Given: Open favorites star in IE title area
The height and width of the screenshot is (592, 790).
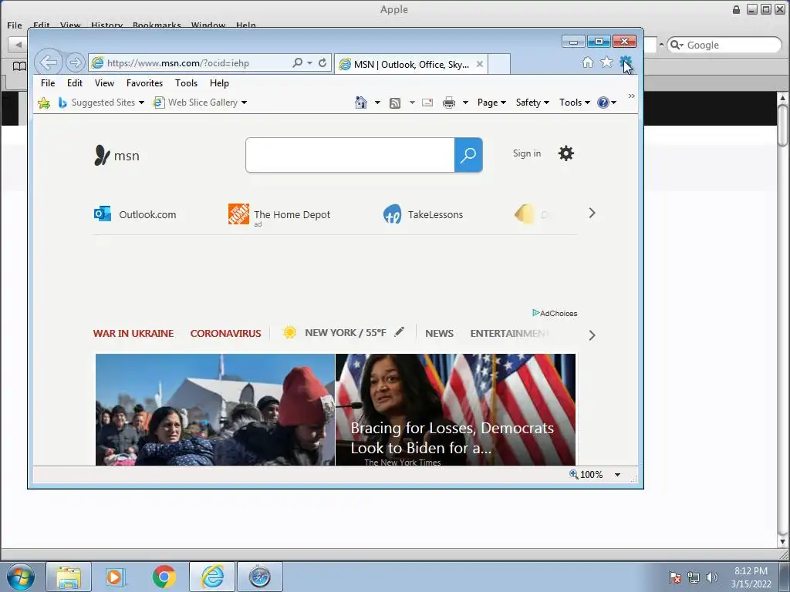Looking at the screenshot, I should pos(606,62).
